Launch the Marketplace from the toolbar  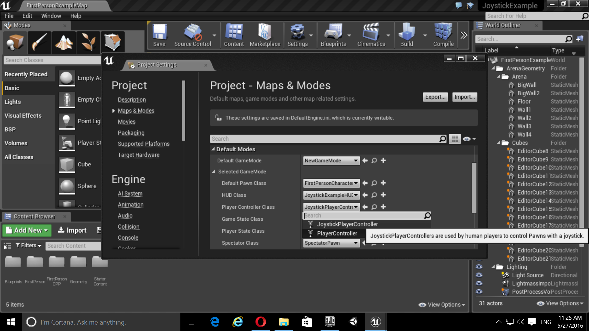[x=265, y=35]
